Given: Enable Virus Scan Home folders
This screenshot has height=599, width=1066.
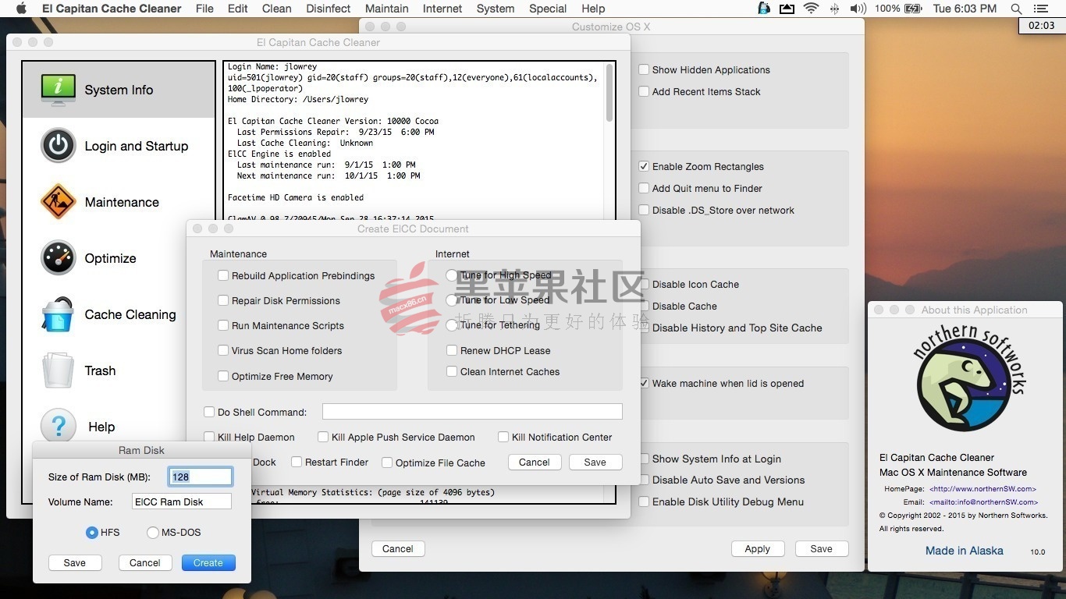Looking at the screenshot, I should [223, 350].
